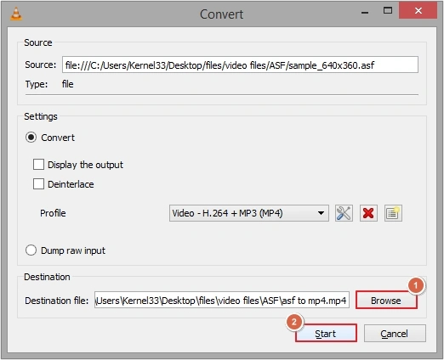
Task: Cancel the conversion dialog
Action: pos(395,334)
